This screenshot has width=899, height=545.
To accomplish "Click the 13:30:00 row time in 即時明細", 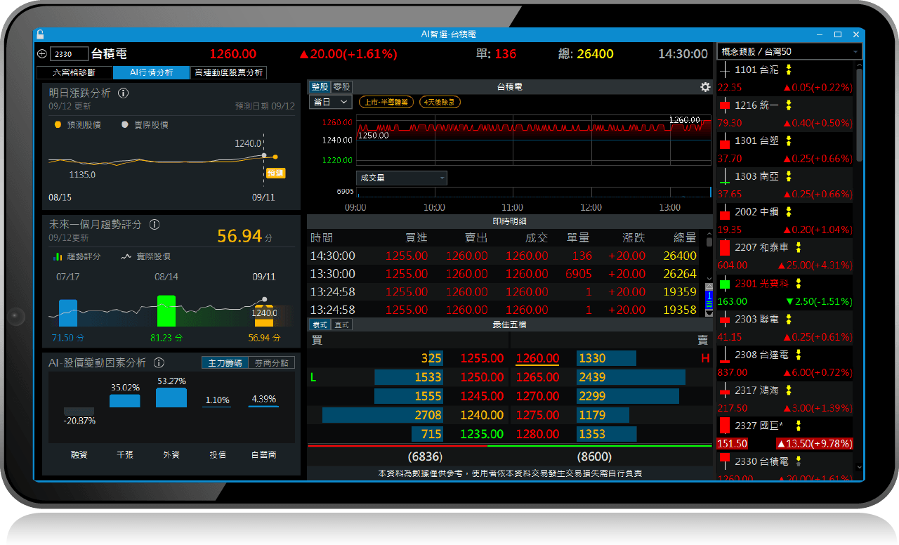I will [333, 274].
